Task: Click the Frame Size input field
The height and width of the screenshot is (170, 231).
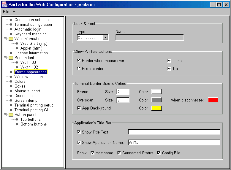Action: point(123,92)
